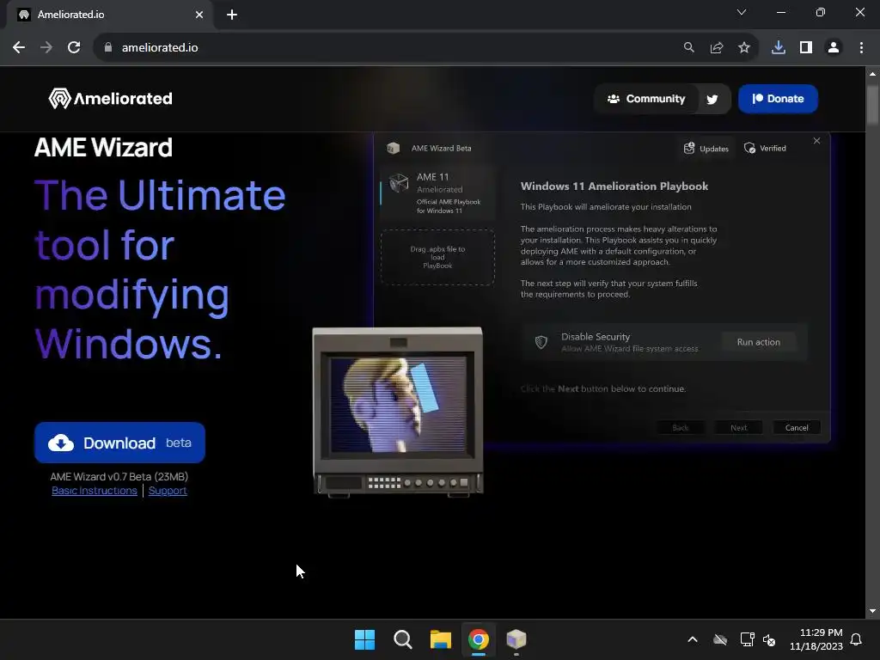
Task: Click the browser forward arrow
Action: [x=46, y=48]
